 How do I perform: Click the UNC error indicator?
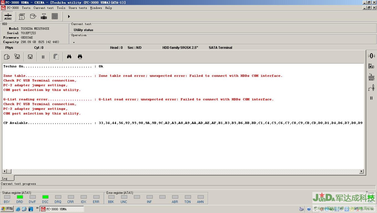point(124,197)
